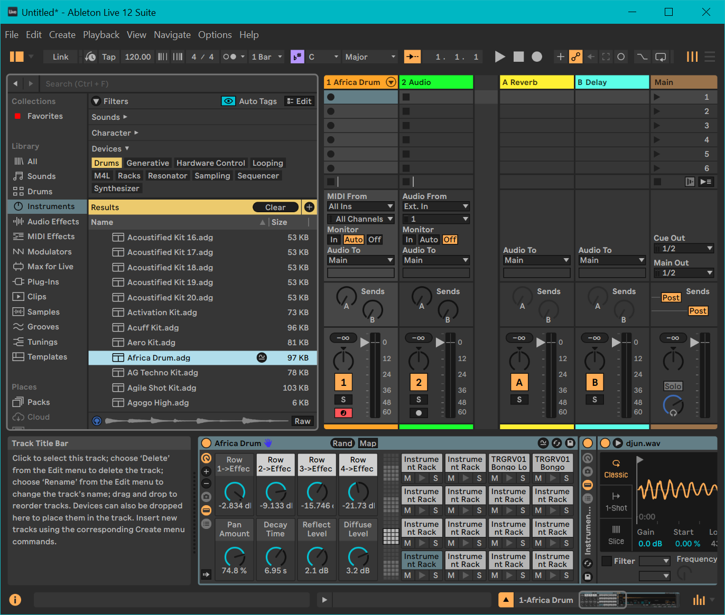Select Agogo High.adg in the browser
This screenshot has width=725, height=615.
click(x=157, y=403)
